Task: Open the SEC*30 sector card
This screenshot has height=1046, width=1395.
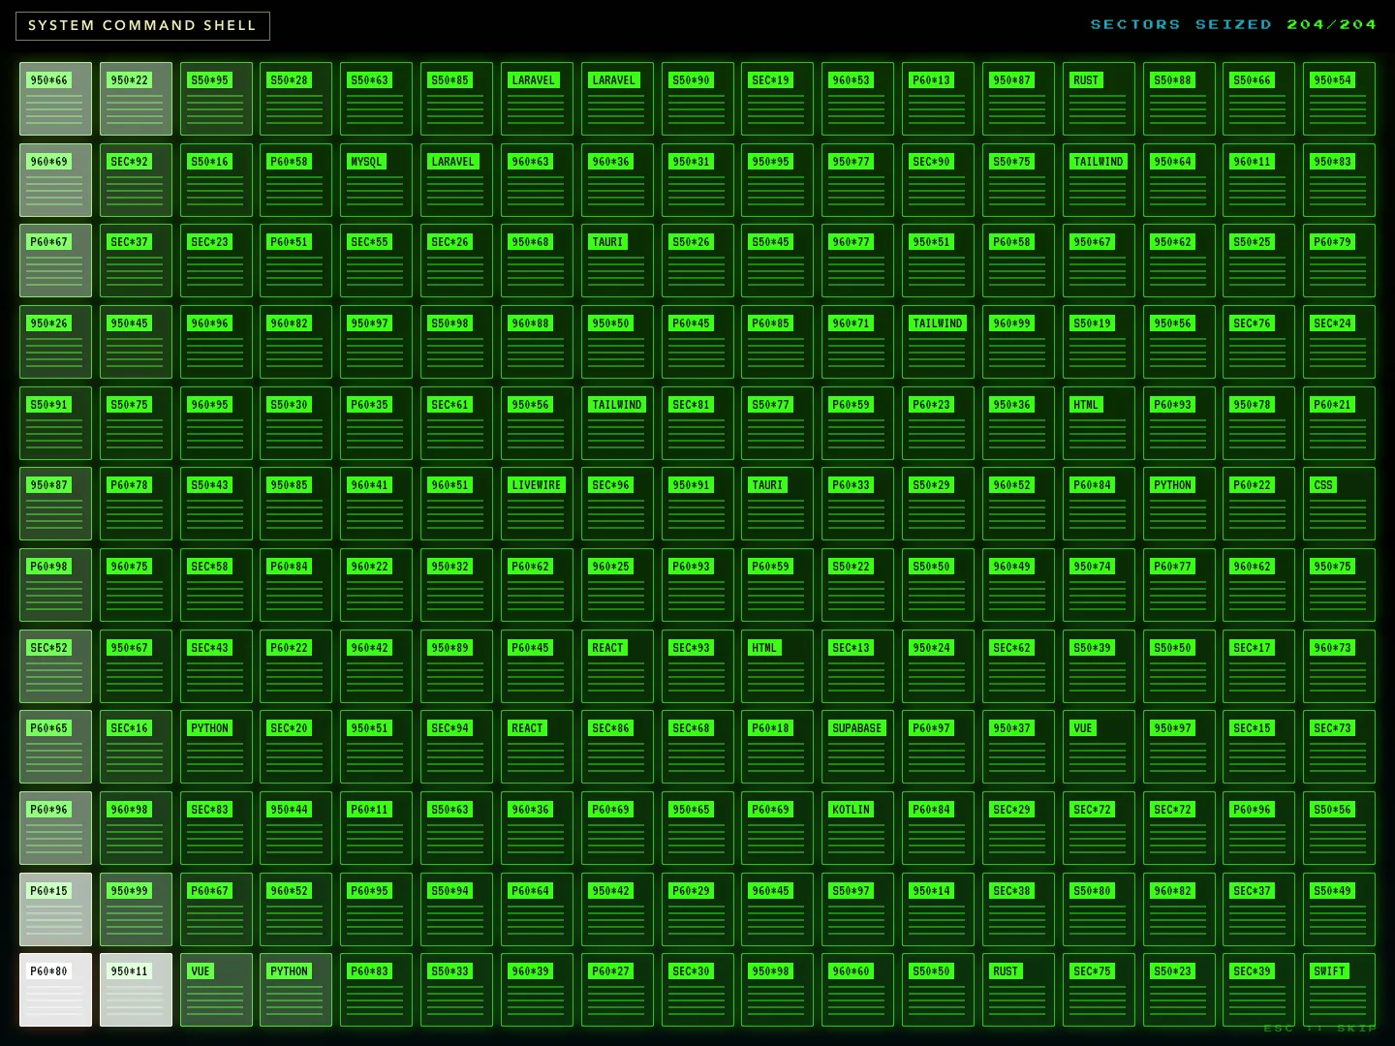Action: tap(697, 990)
